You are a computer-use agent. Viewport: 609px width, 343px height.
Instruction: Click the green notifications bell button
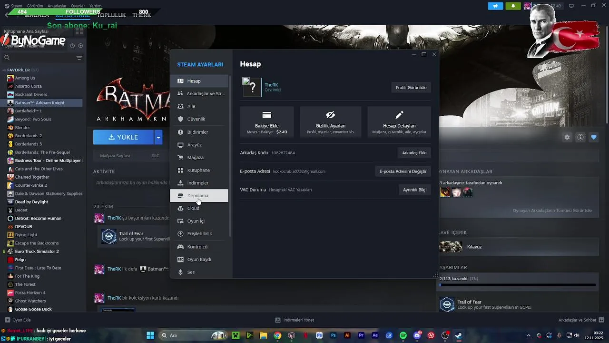click(x=513, y=6)
